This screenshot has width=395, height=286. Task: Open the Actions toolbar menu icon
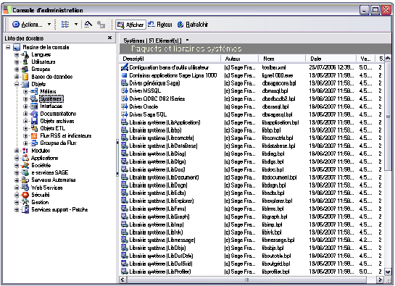pyautogui.click(x=16, y=25)
